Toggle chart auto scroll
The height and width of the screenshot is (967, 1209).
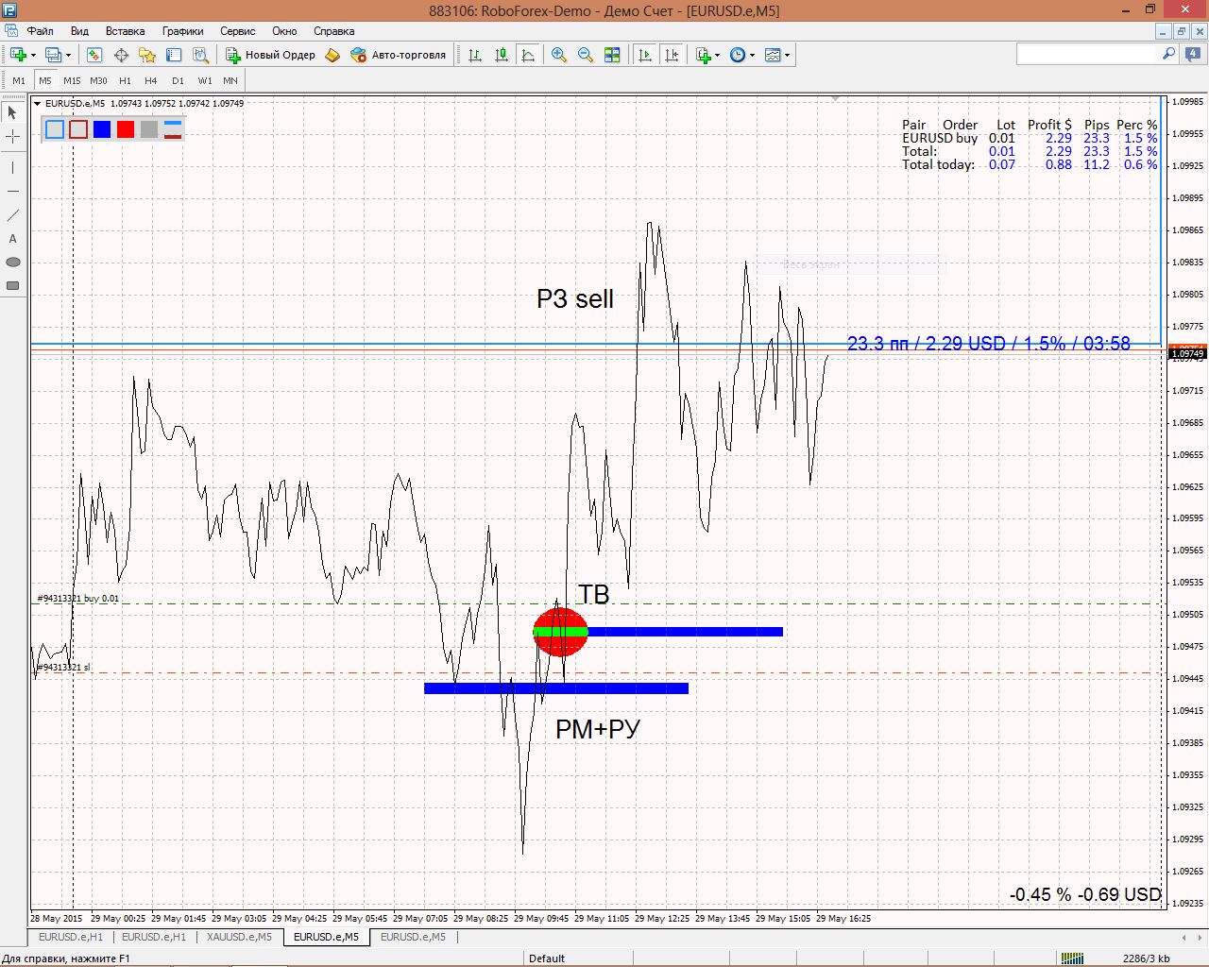tap(645, 56)
